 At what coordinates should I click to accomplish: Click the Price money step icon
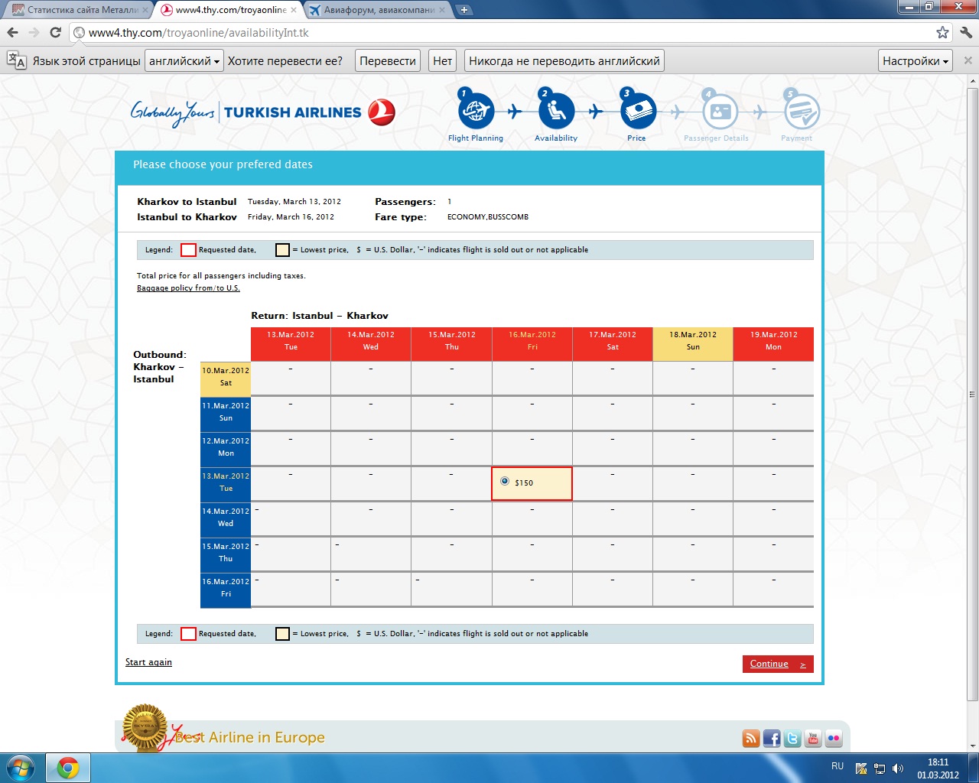[x=637, y=112]
